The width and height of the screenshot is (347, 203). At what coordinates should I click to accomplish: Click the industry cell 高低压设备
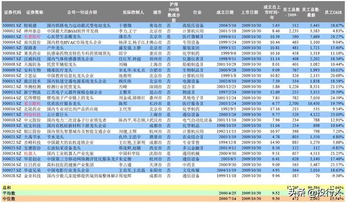[x=193, y=26]
